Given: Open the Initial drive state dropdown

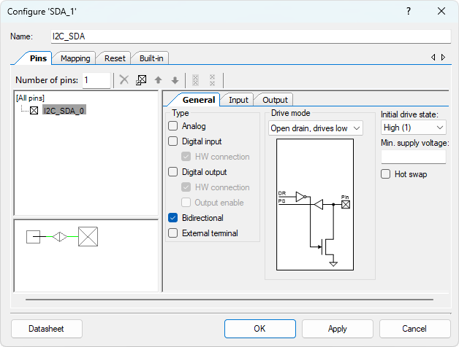Looking at the screenshot, I should tap(413, 128).
